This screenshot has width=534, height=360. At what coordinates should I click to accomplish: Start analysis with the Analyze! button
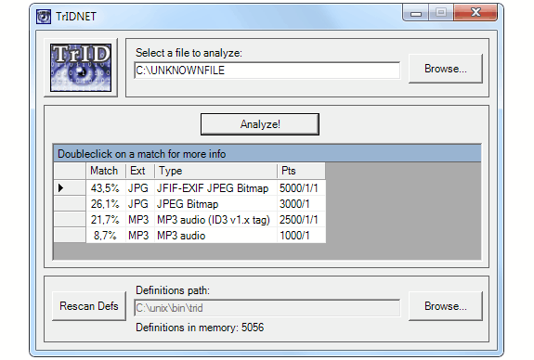(260, 124)
